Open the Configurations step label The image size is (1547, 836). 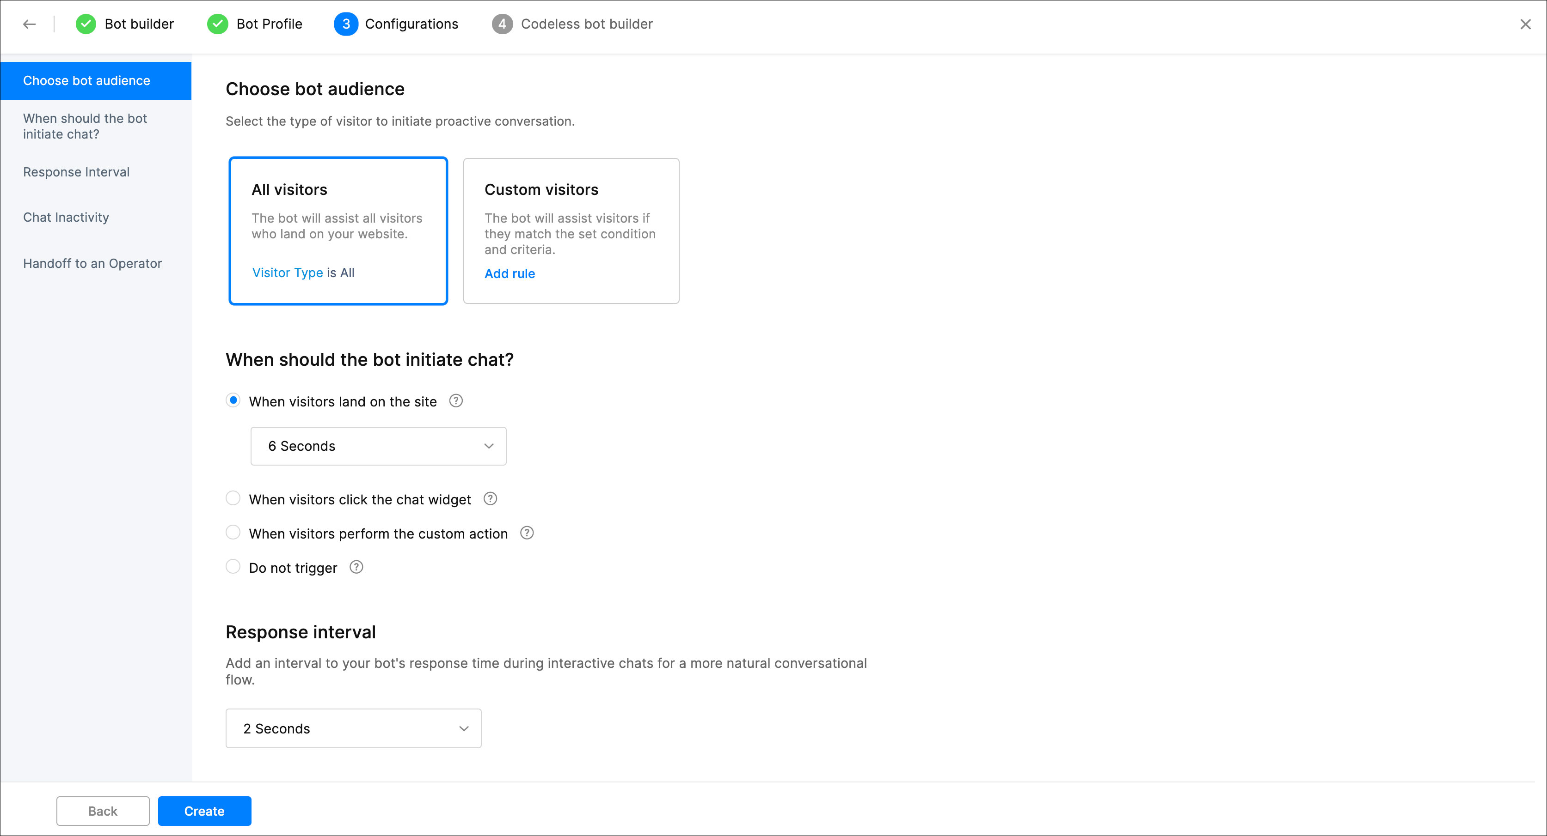(x=411, y=24)
